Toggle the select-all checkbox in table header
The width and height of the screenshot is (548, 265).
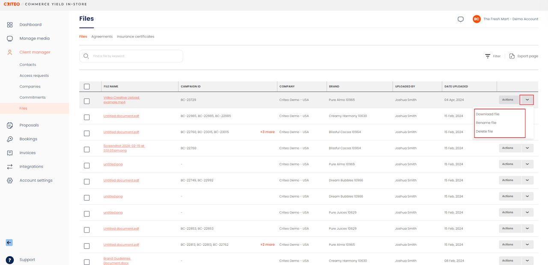(x=87, y=87)
